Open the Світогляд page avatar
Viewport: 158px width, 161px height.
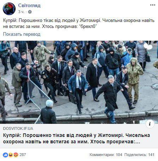9,9
